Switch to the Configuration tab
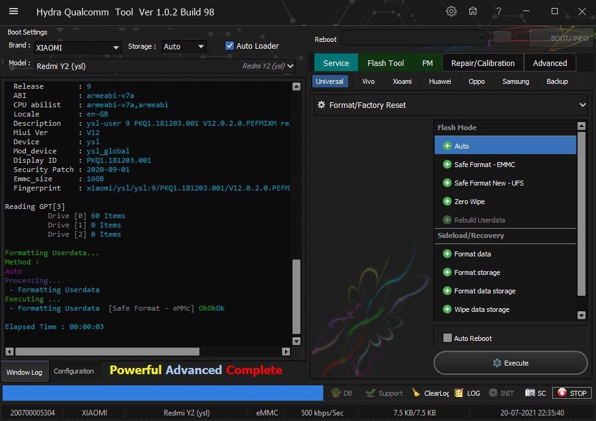596x421 pixels. [x=74, y=371]
